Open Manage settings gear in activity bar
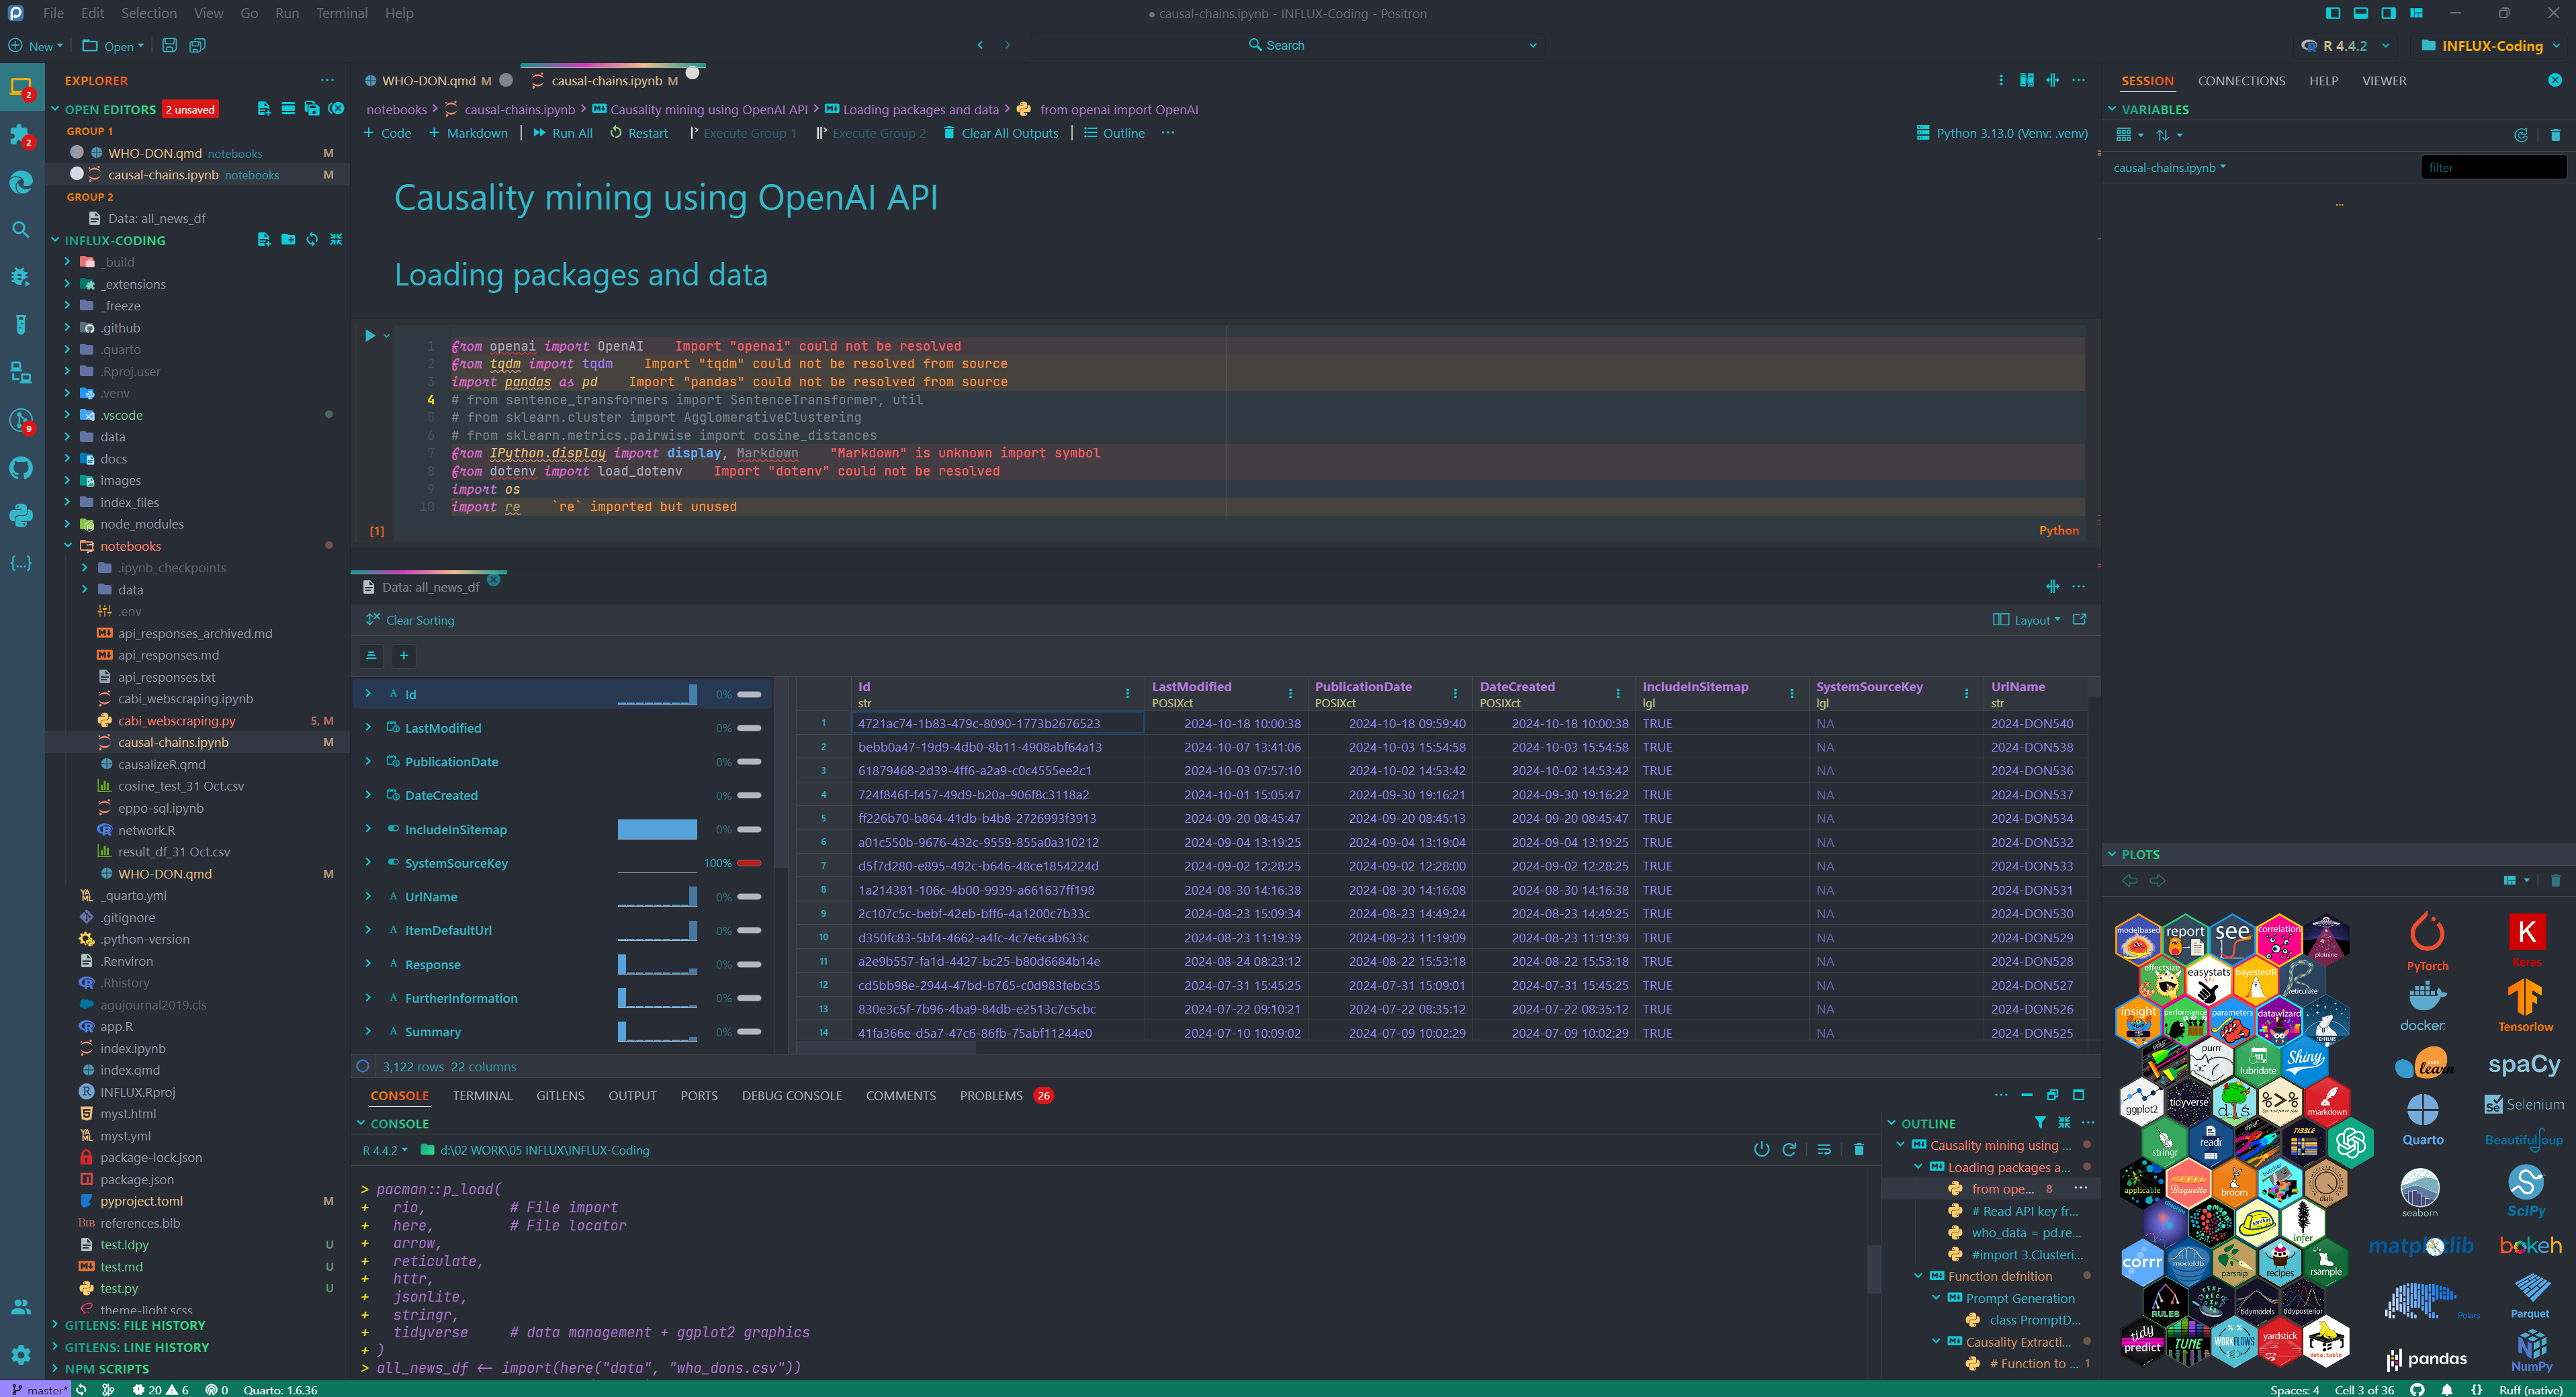Screen dimensions: 2576x1397 [21, 1354]
